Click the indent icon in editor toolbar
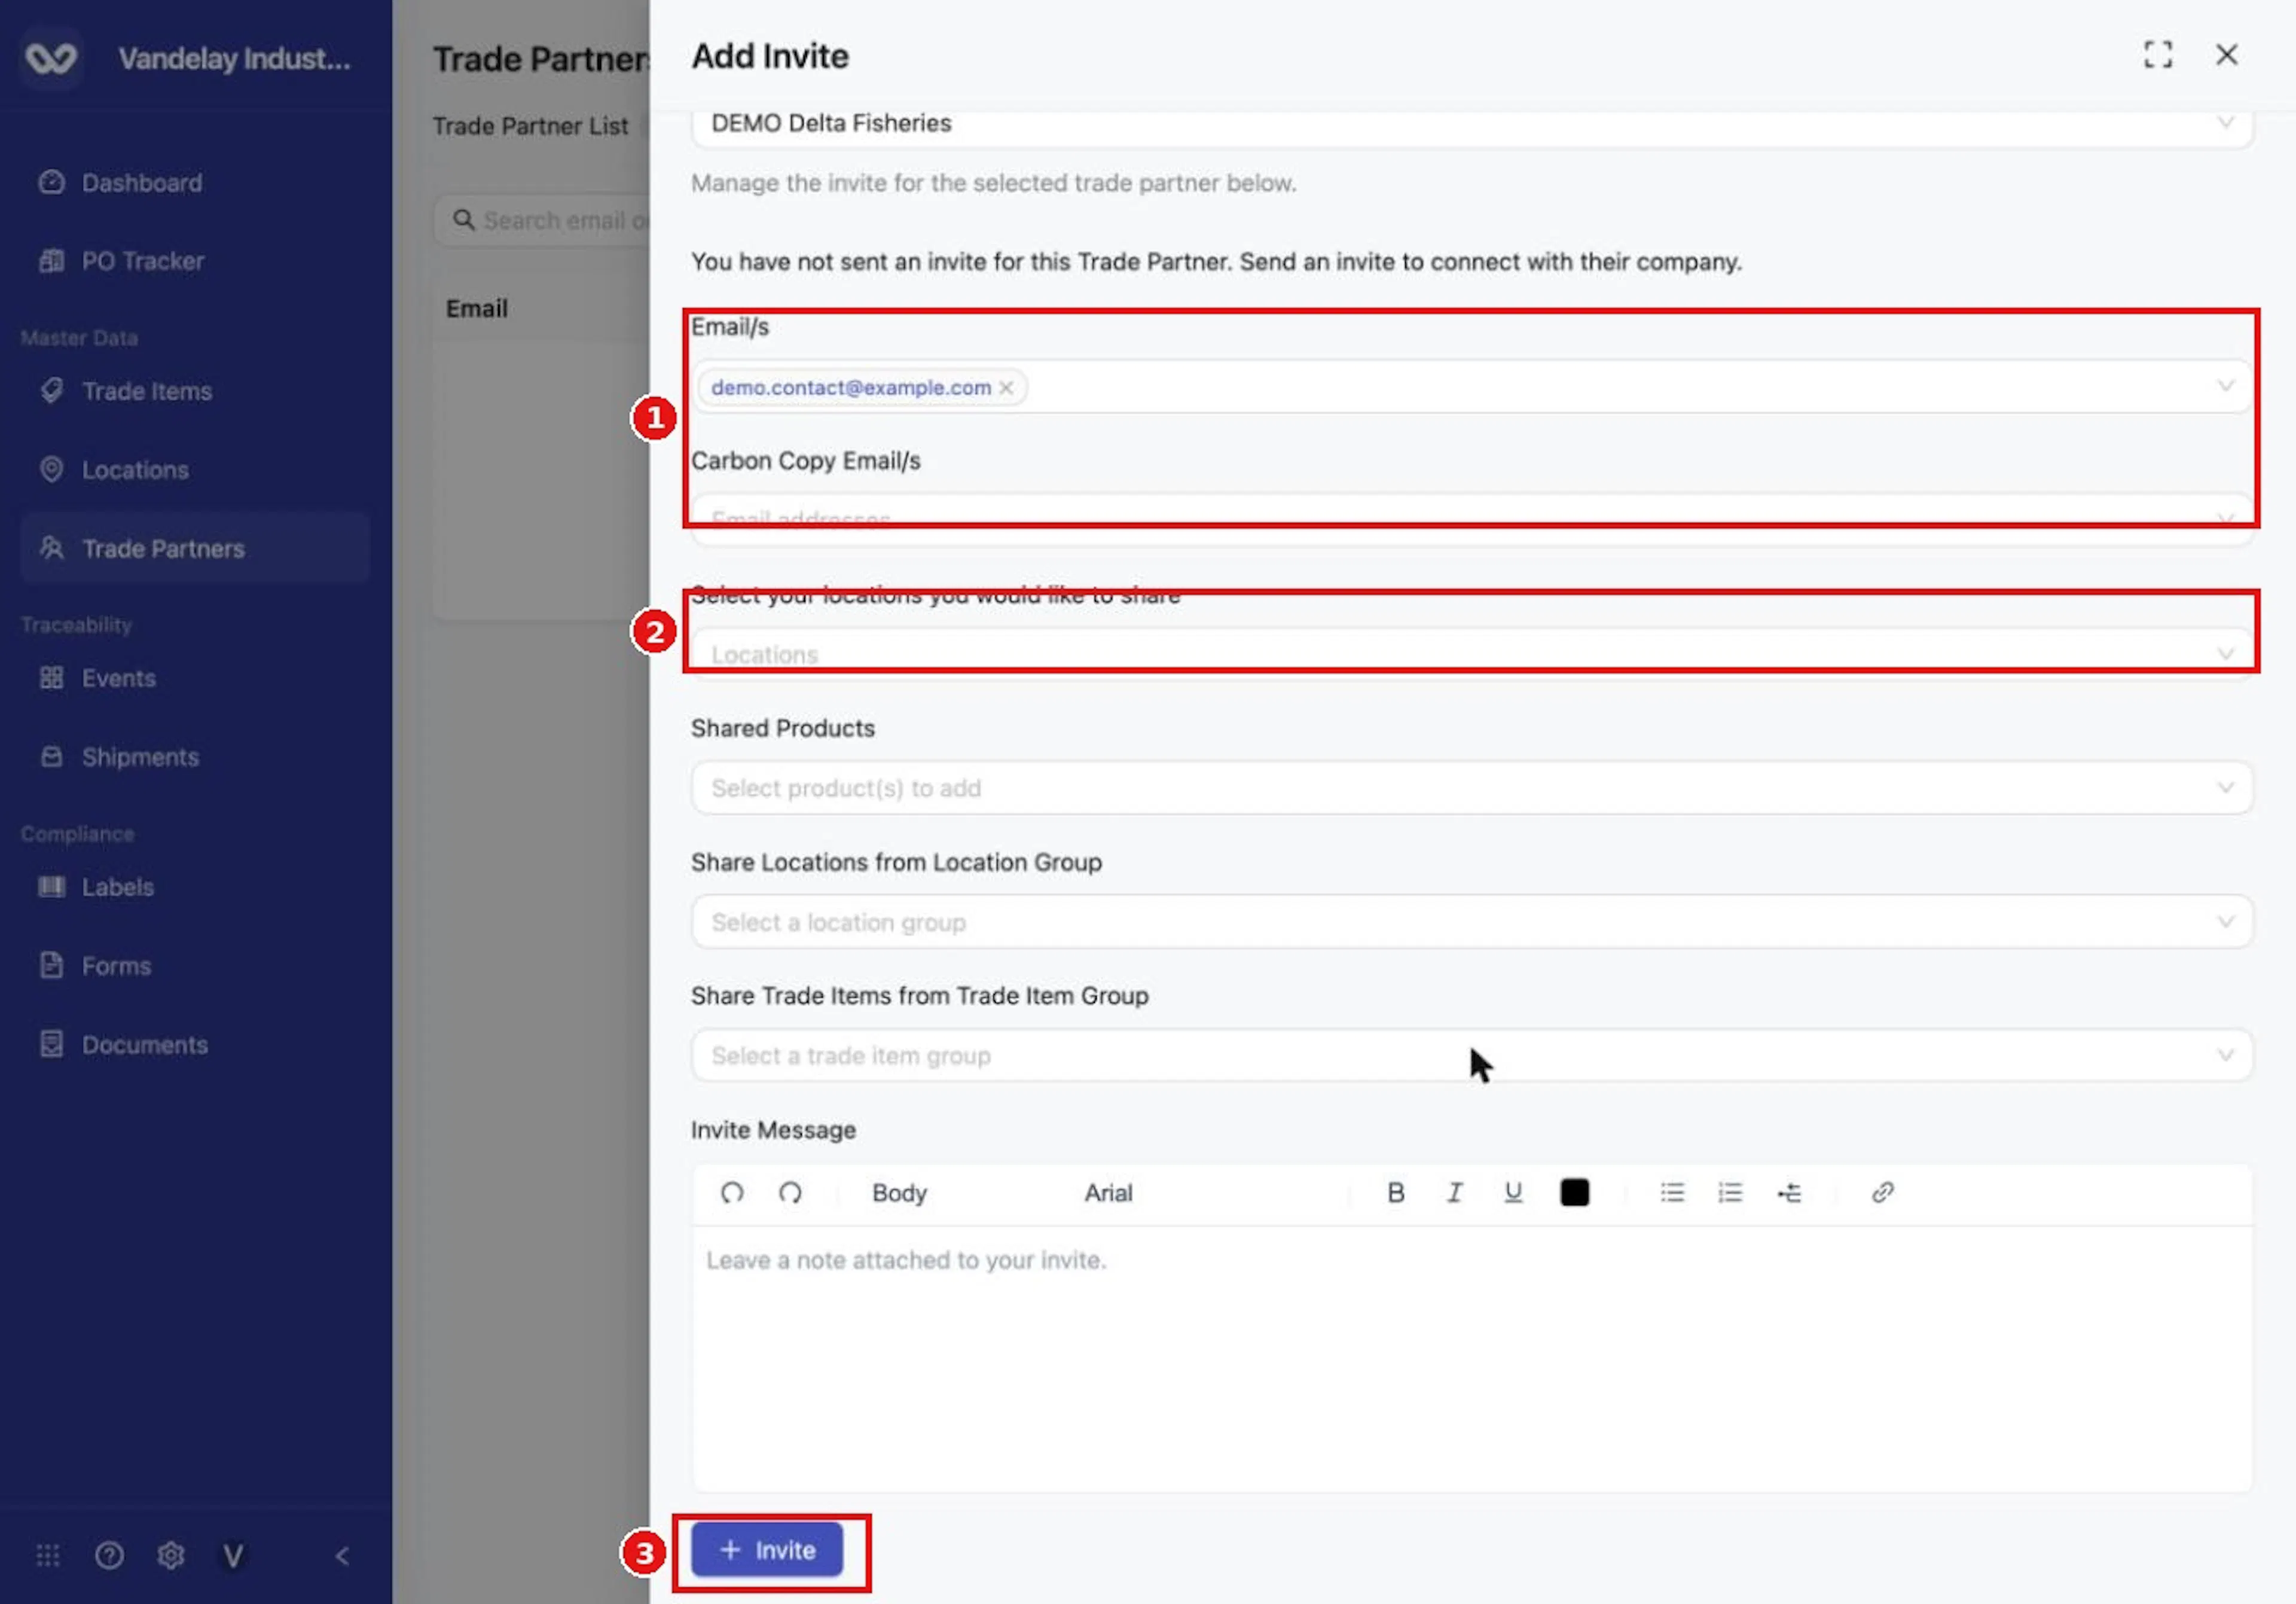 tap(1789, 1192)
